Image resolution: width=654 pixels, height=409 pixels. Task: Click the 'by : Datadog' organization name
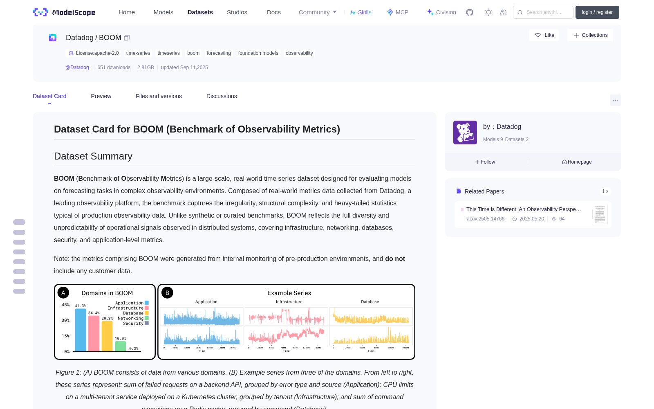pyautogui.click(x=502, y=127)
